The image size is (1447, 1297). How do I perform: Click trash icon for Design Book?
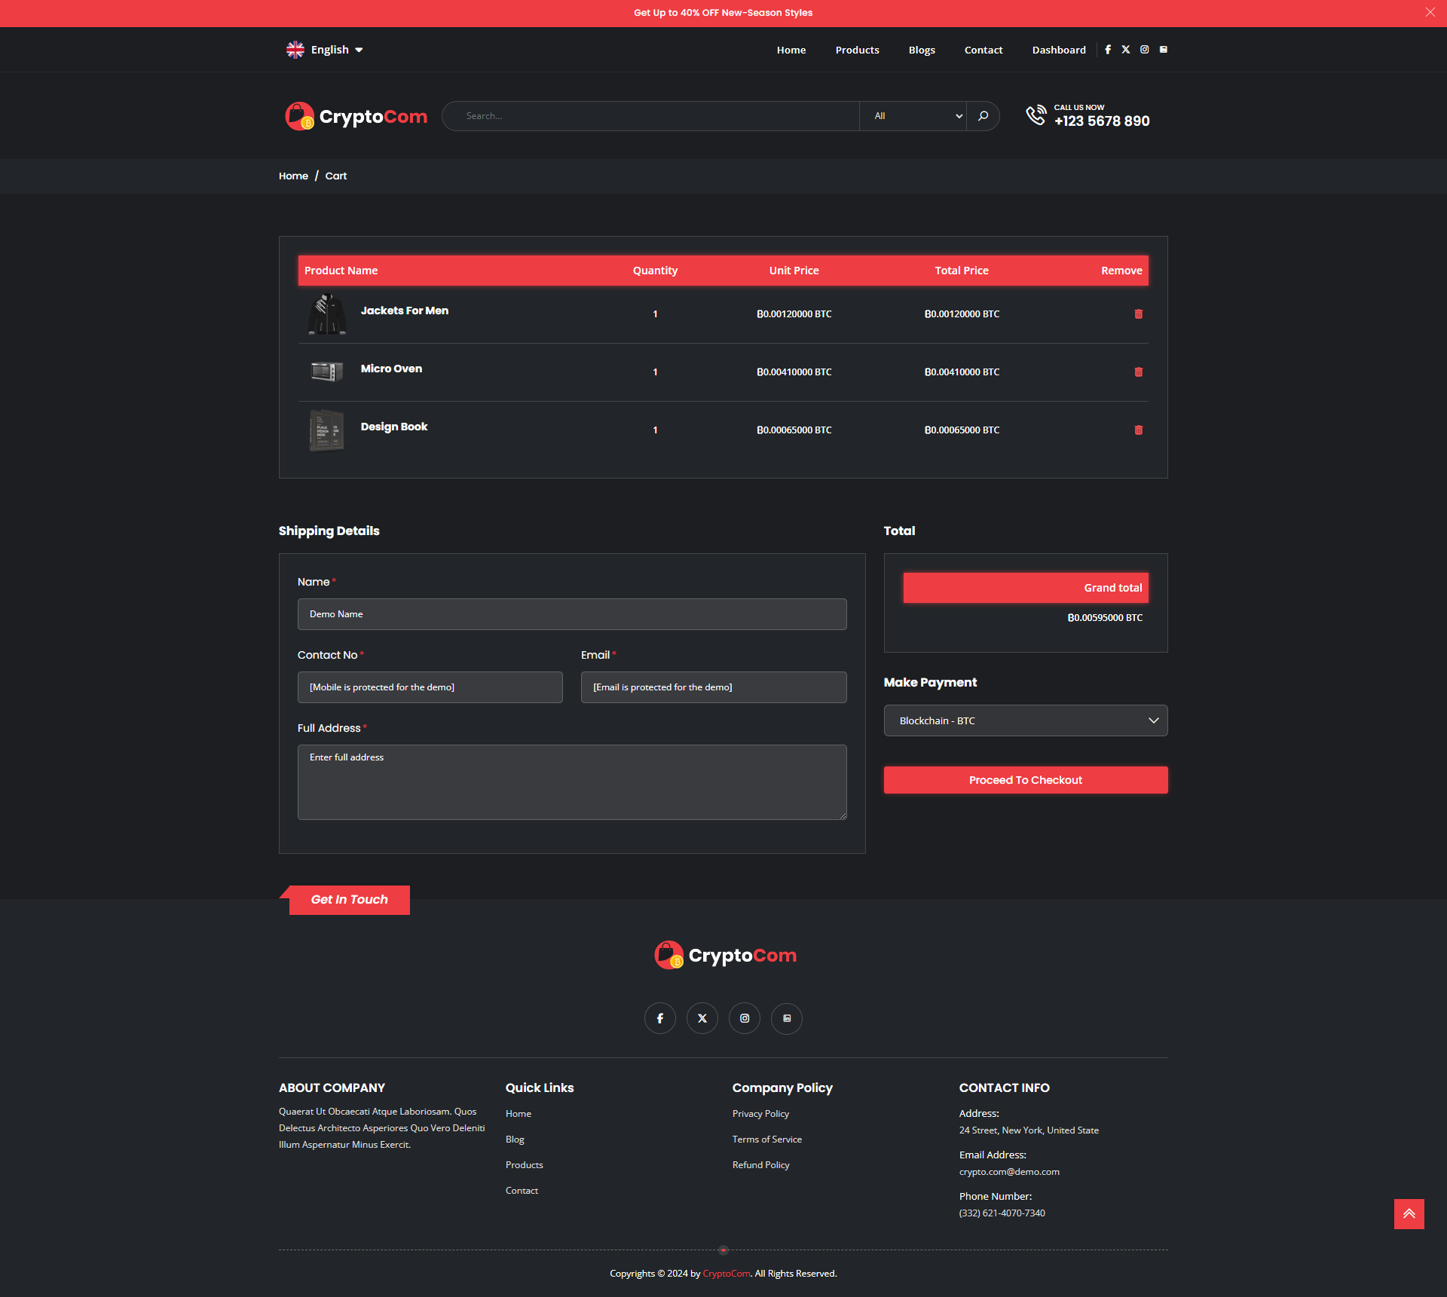tap(1138, 430)
